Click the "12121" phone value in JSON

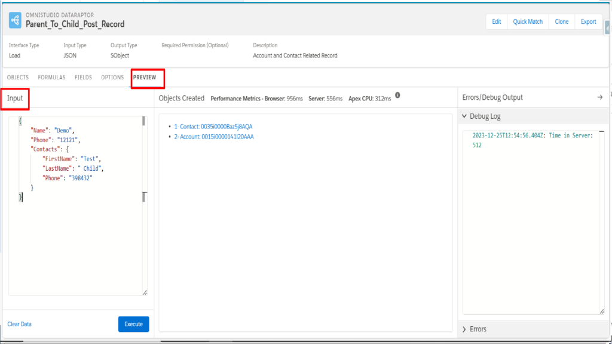[68, 140]
